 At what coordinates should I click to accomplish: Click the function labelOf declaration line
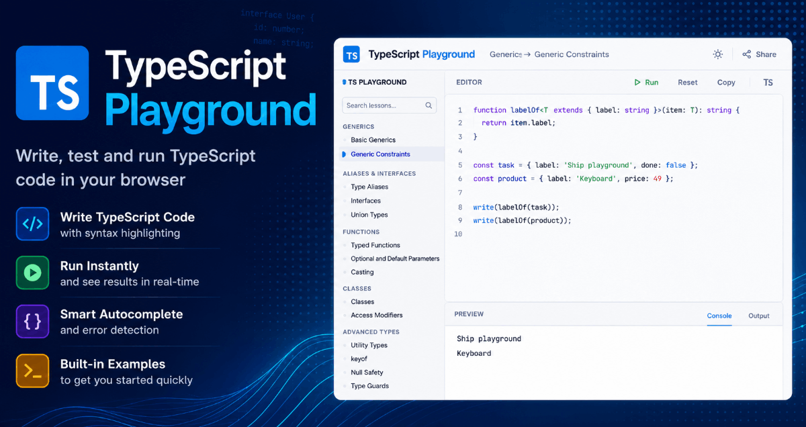click(606, 110)
